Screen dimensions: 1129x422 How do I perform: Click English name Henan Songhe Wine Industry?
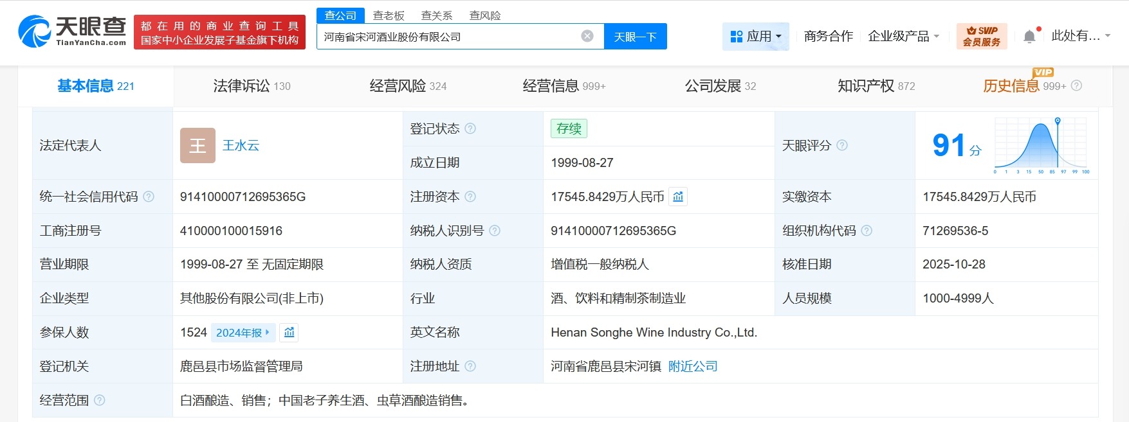click(x=654, y=332)
